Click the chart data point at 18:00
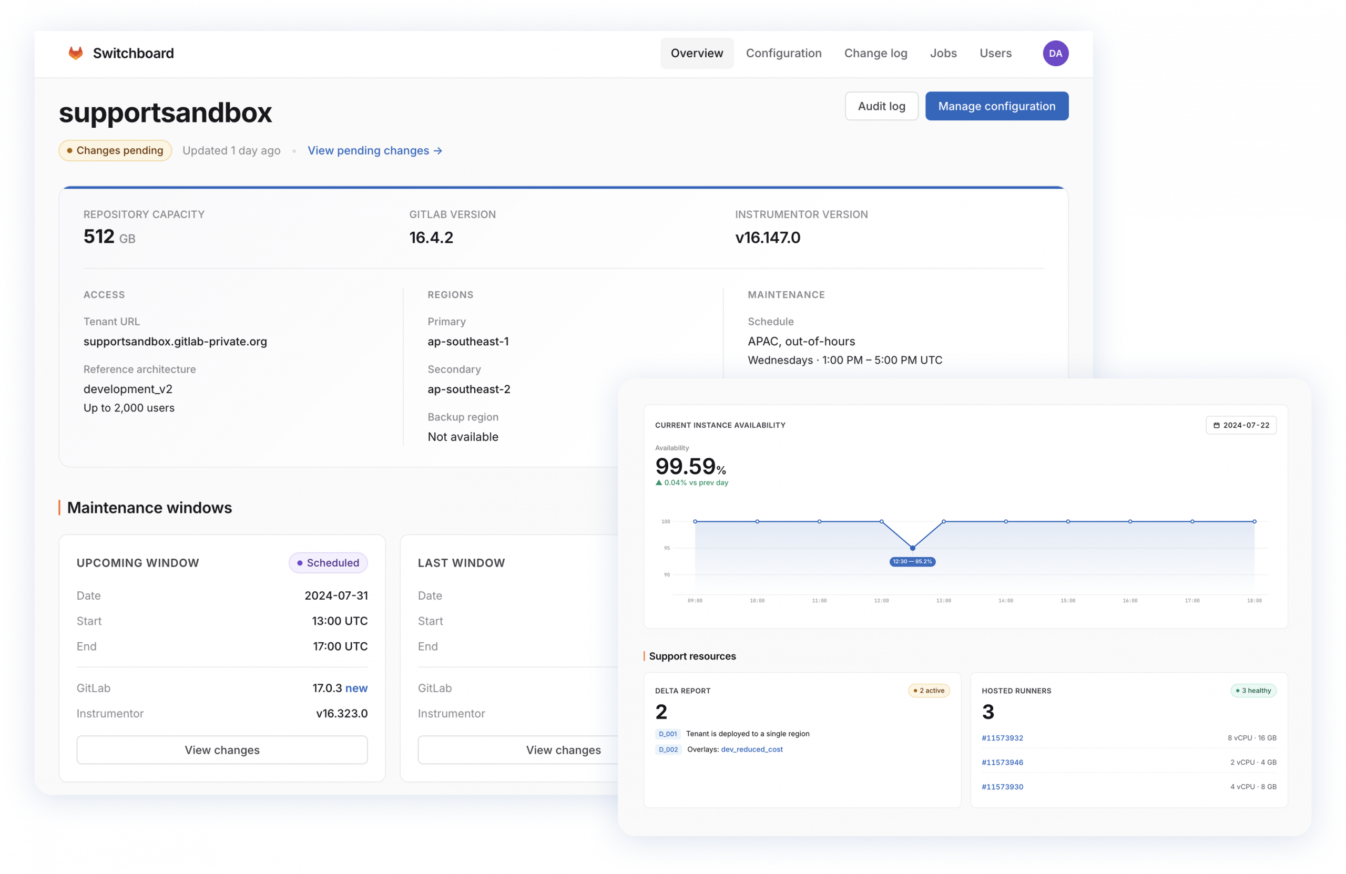Viewport: 1346px width, 874px height. 1255,521
